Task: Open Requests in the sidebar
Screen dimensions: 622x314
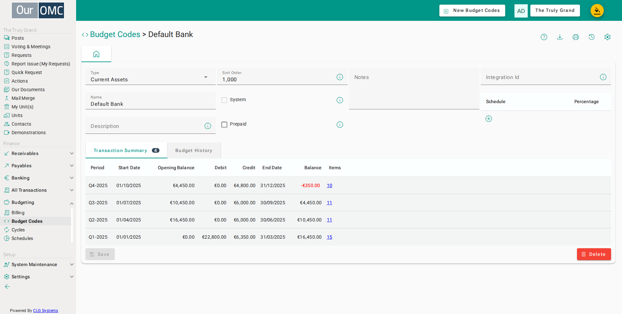Action: pos(22,55)
